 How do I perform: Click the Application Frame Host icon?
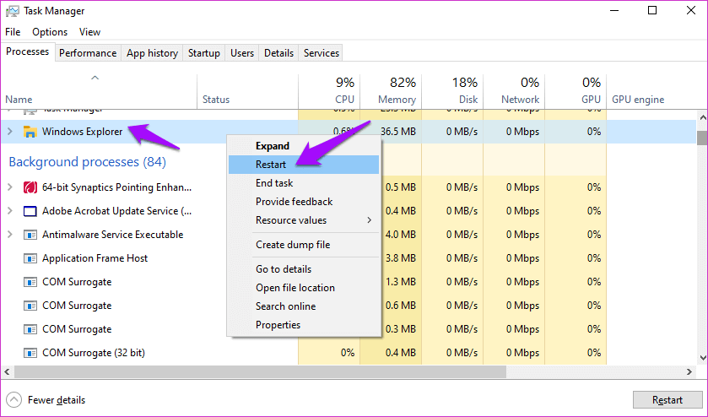pyautogui.click(x=30, y=258)
